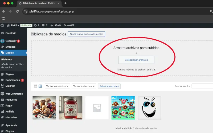Click the Pistifiur home site icon
The image size is (213, 133).
click(x=8, y=25)
